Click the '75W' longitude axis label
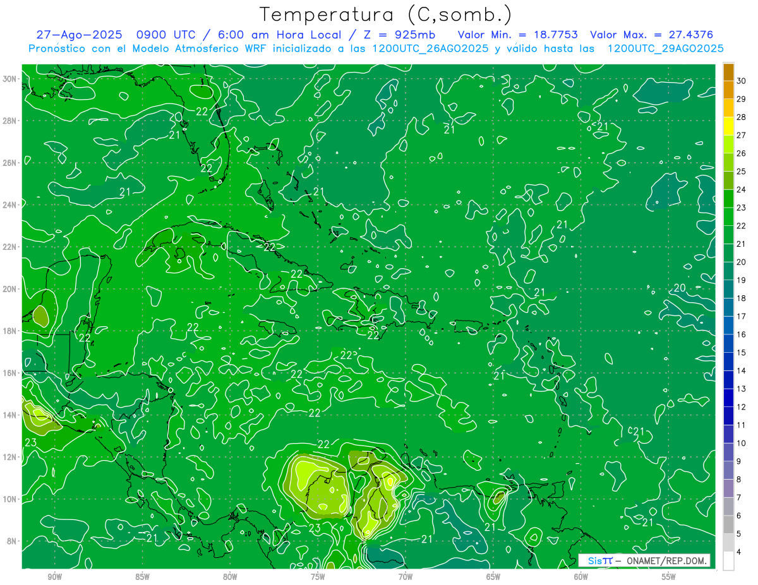758x585 pixels. (318, 576)
